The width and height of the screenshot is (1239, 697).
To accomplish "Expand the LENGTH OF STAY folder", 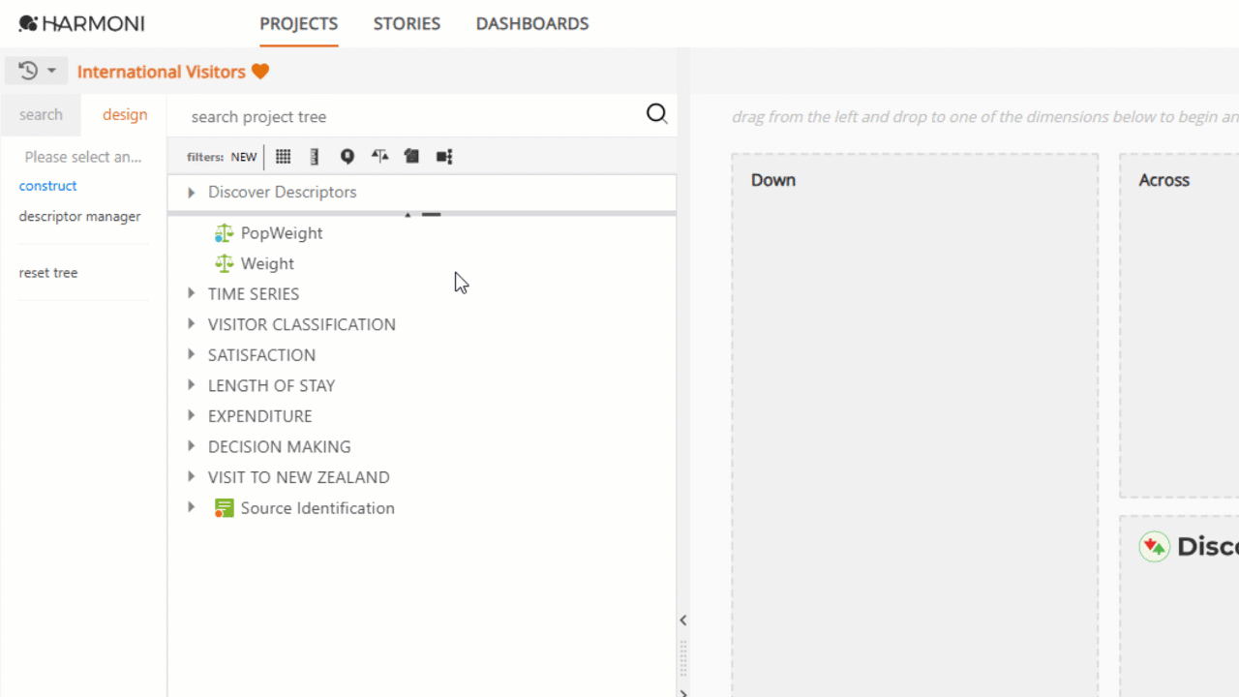I will pos(191,385).
